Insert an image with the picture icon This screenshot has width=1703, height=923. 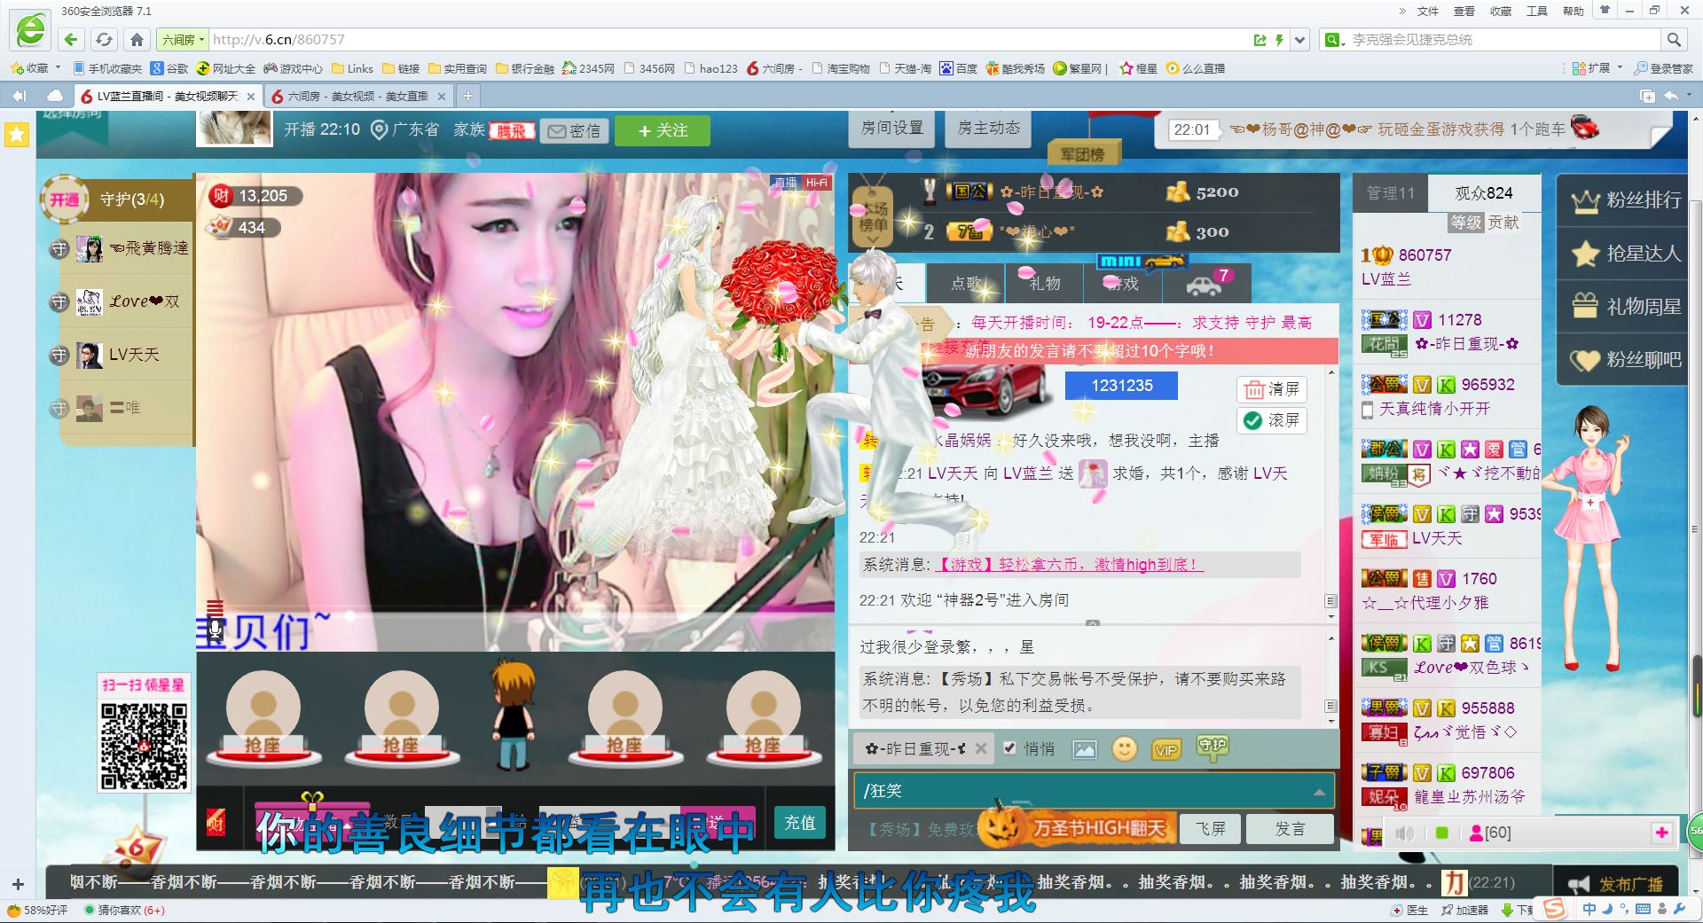pyautogui.click(x=1084, y=749)
